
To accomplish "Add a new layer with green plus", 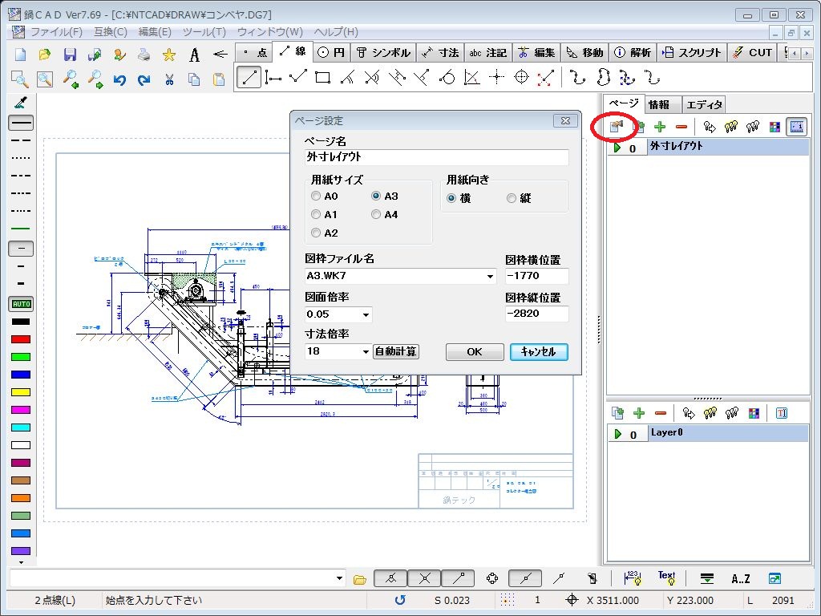I will click(639, 413).
